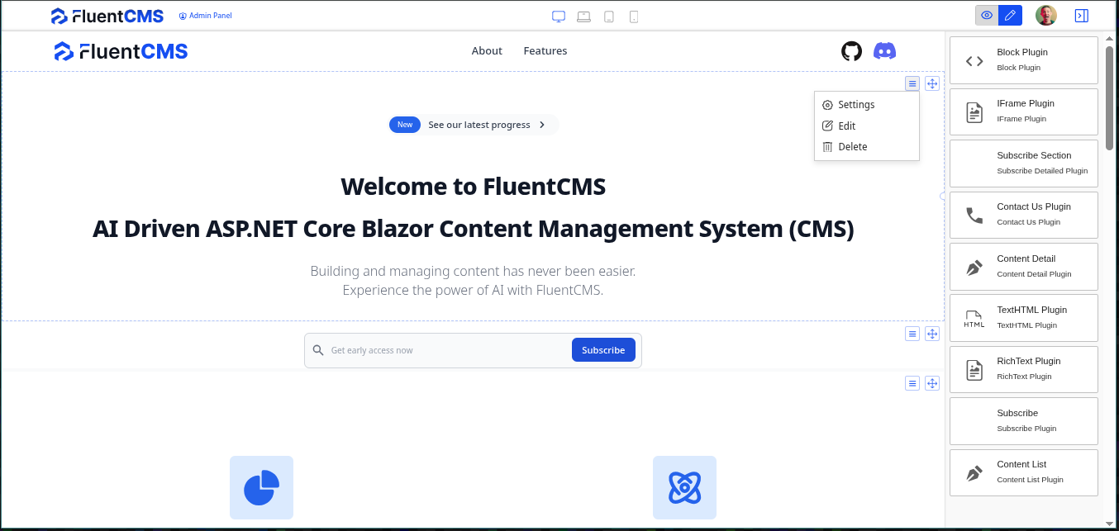The height and width of the screenshot is (531, 1119).
Task: Choose Delete from the plugin context menu
Action: (867, 147)
